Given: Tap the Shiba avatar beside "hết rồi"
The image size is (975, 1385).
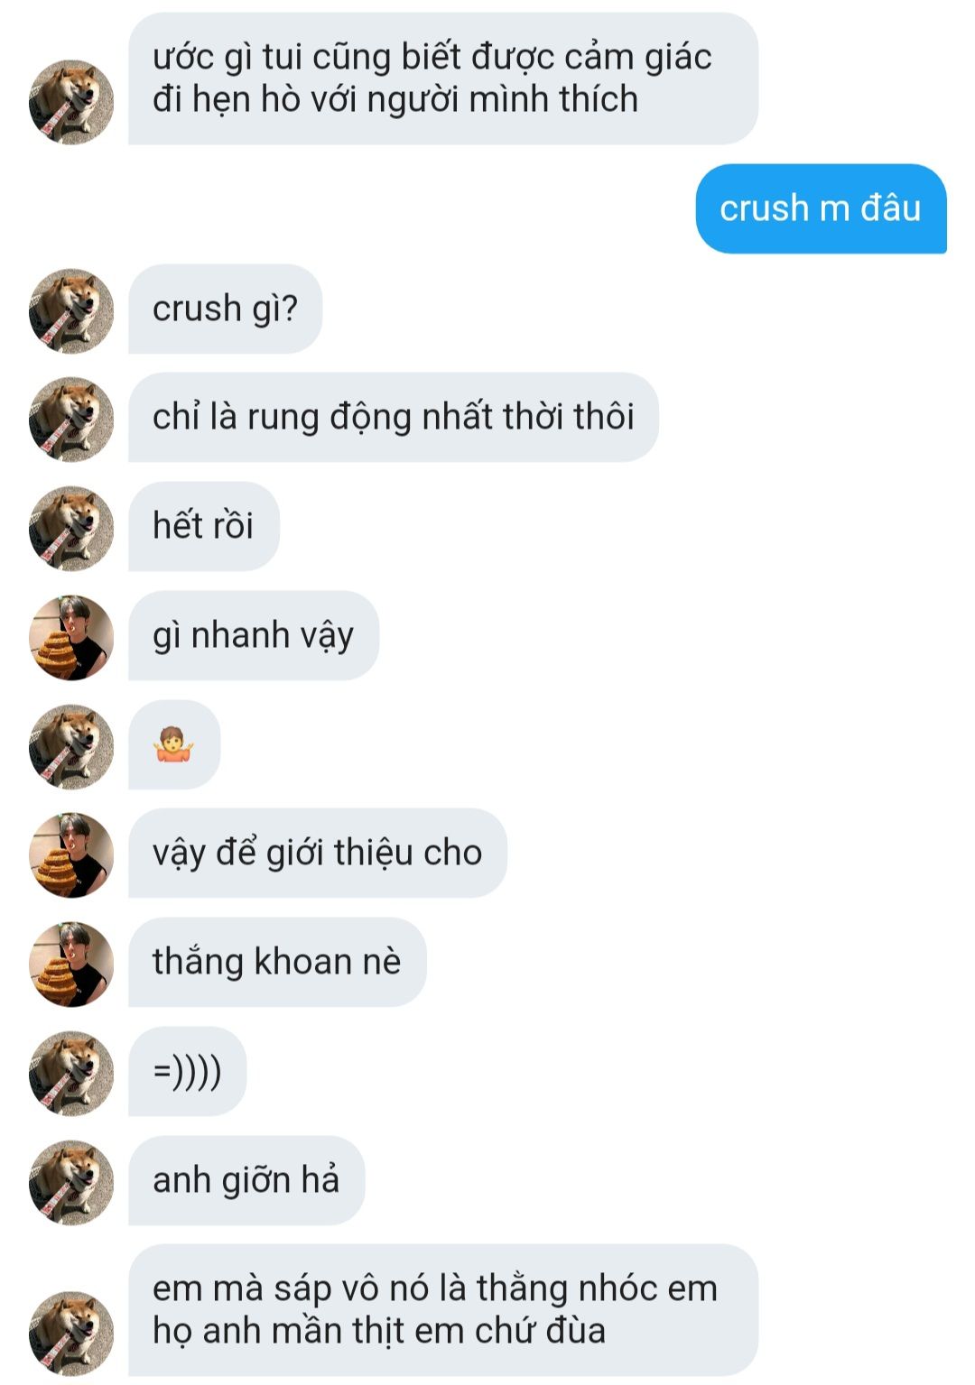Looking at the screenshot, I should (71, 528).
